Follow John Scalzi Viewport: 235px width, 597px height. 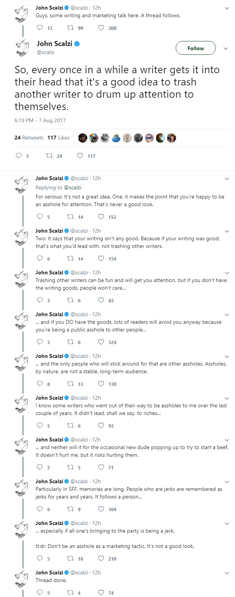click(196, 48)
